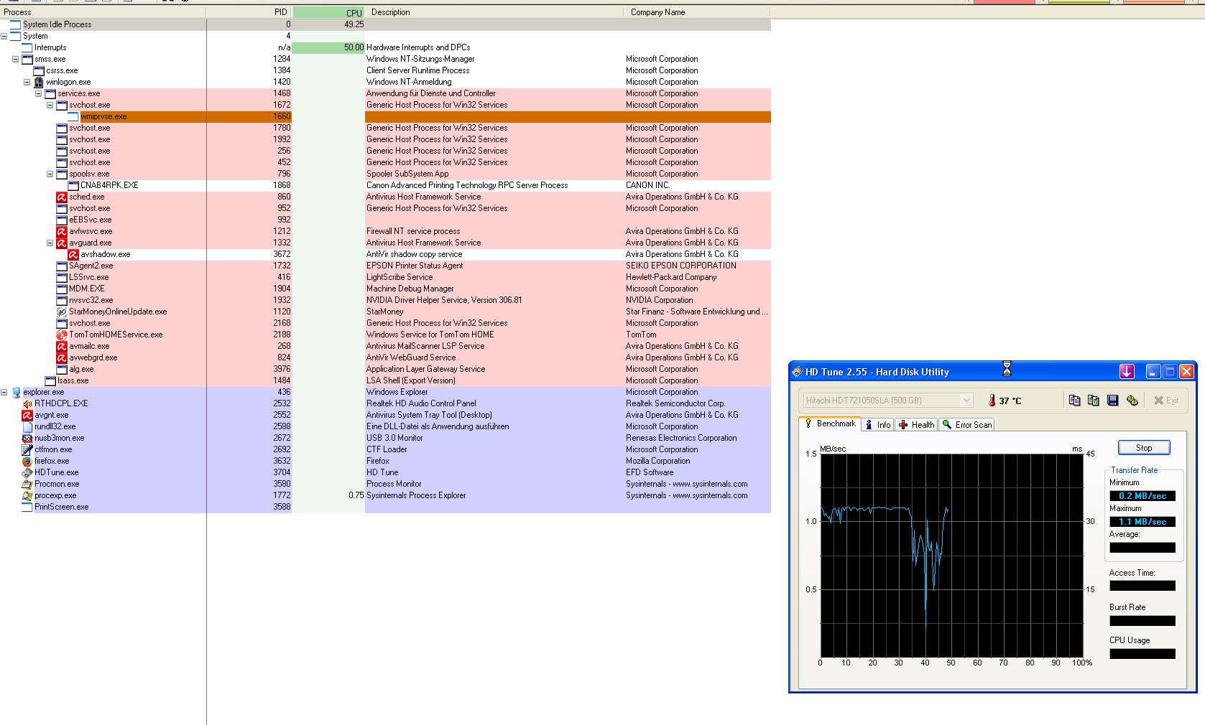Click the Avira icon beside sched.exe
The height and width of the screenshot is (725, 1205).
(62, 197)
